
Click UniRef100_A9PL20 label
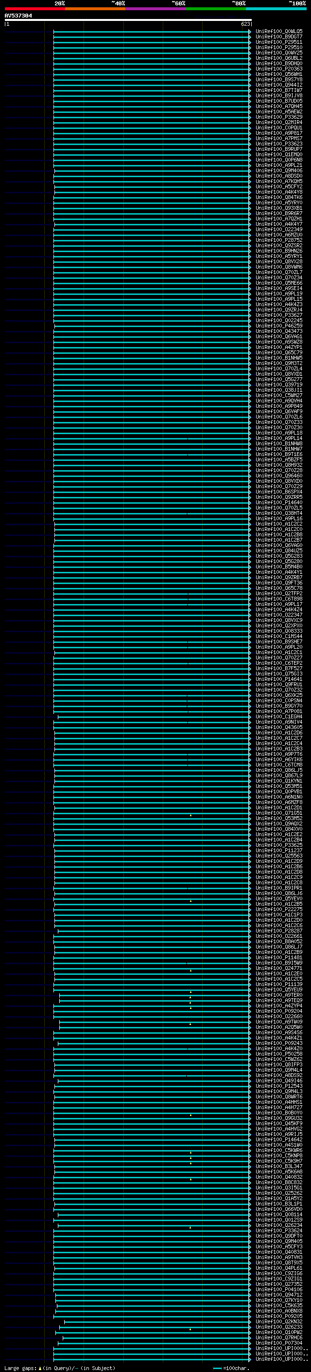(279, 647)
